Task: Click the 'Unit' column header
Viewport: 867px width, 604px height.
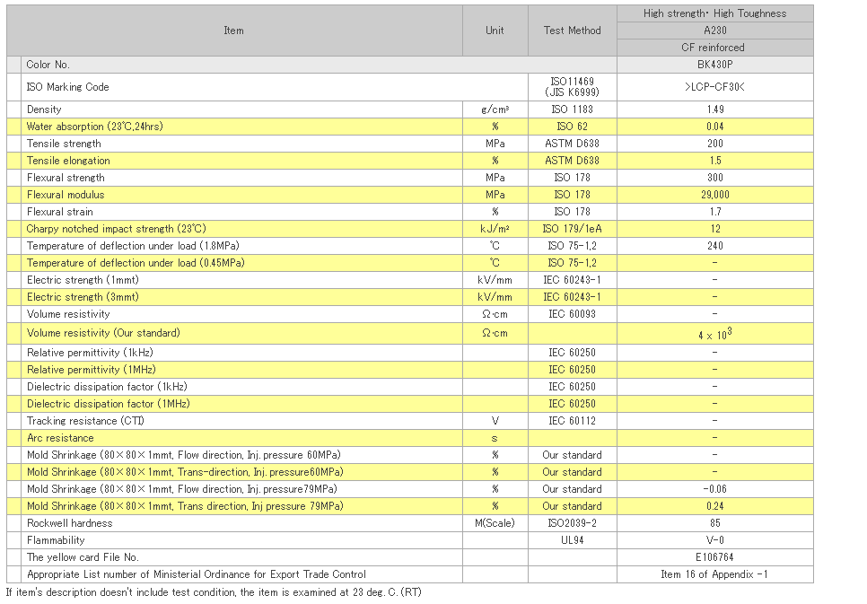Action: pos(495,31)
